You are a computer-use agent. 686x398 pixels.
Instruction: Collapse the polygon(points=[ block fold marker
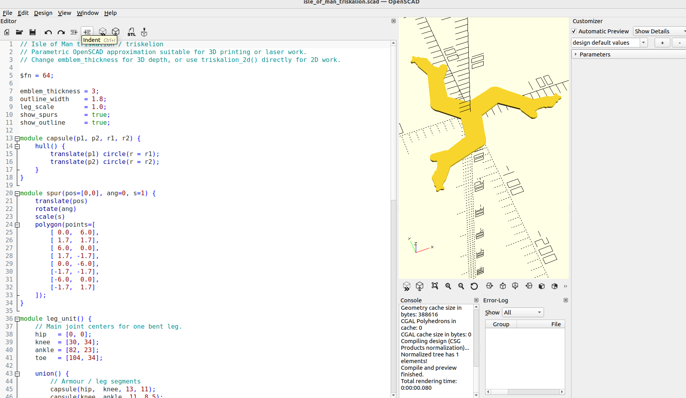click(x=17, y=225)
